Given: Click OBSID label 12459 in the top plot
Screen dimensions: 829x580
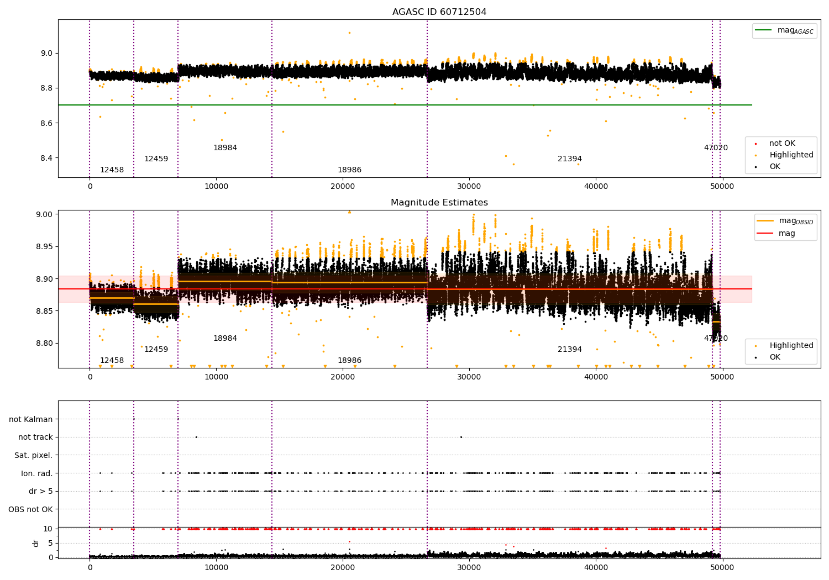Looking at the screenshot, I should coord(156,159).
